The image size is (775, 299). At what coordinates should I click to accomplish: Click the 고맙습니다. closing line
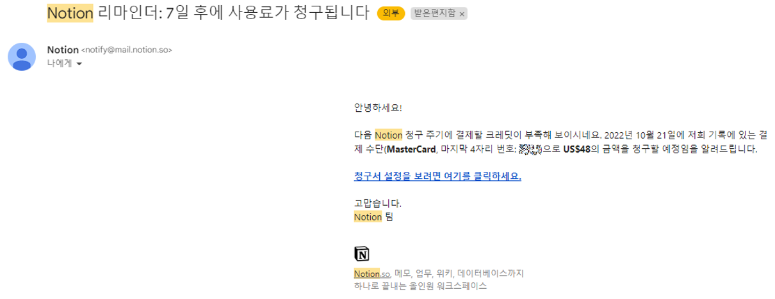(378, 204)
